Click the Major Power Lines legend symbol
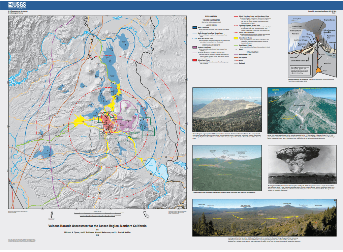 237,54
